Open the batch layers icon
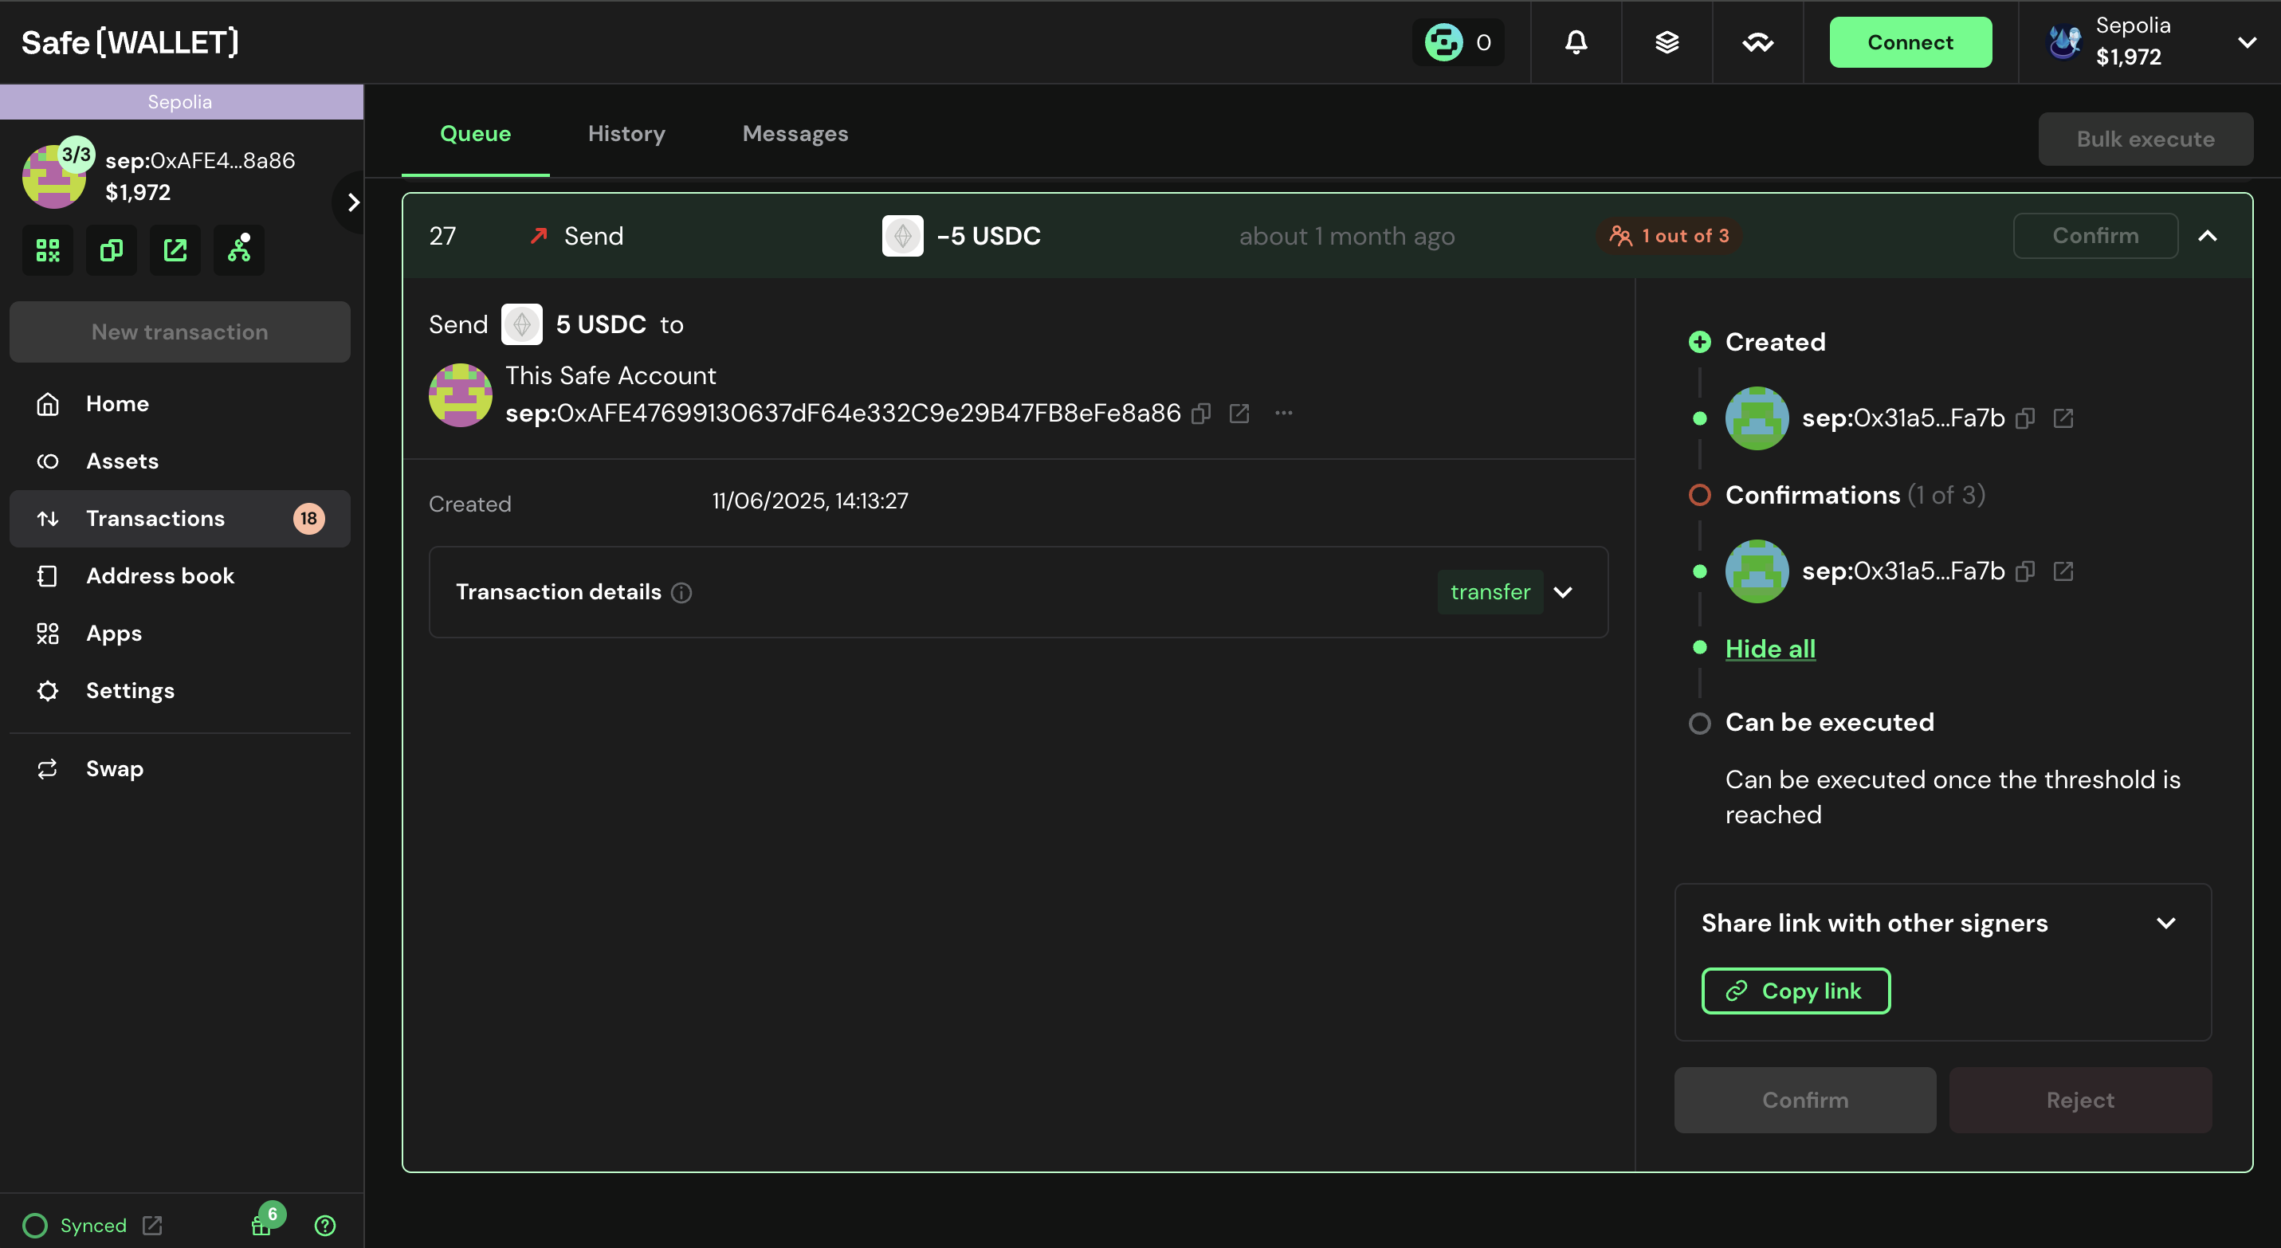The height and width of the screenshot is (1248, 2281). [x=1667, y=42]
